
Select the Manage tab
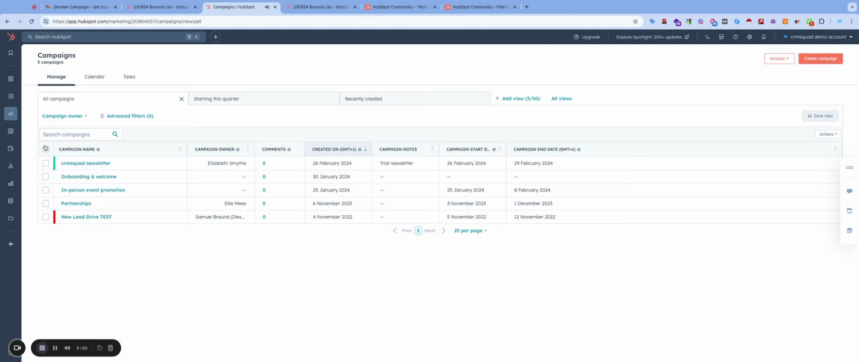pyautogui.click(x=56, y=77)
